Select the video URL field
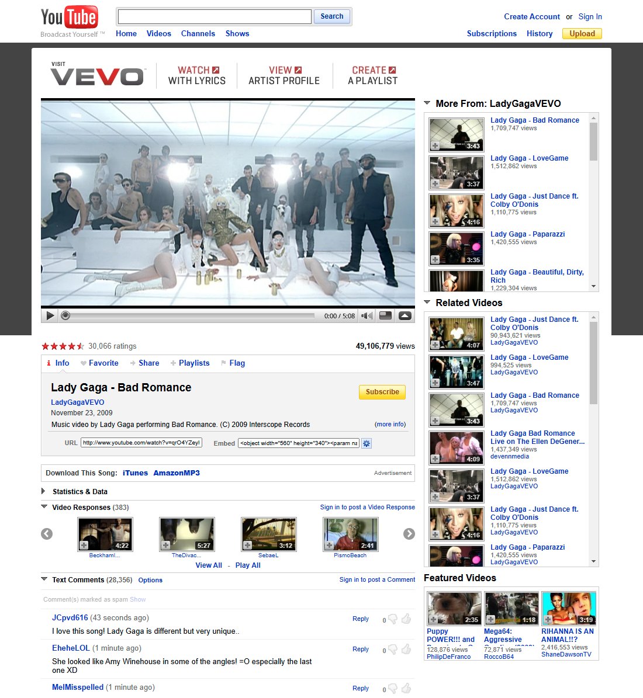The width and height of the screenshot is (643, 698). 141,443
